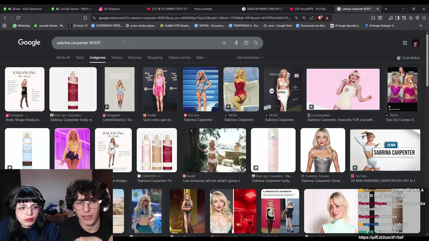This screenshot has height=241, width=429.
Task: Open the browser hamburger menu
Action: tap(424, 18)
